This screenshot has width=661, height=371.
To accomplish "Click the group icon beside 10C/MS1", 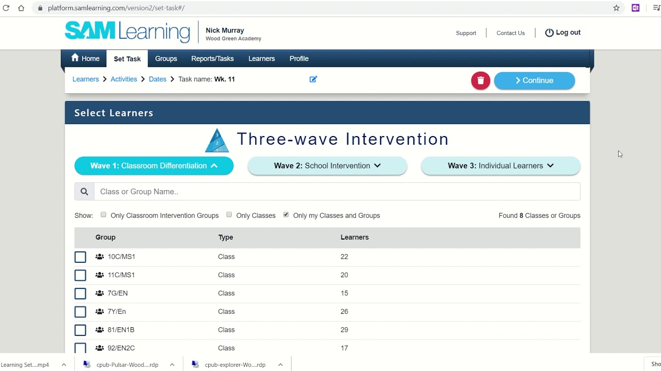I will tap(100, 257).
